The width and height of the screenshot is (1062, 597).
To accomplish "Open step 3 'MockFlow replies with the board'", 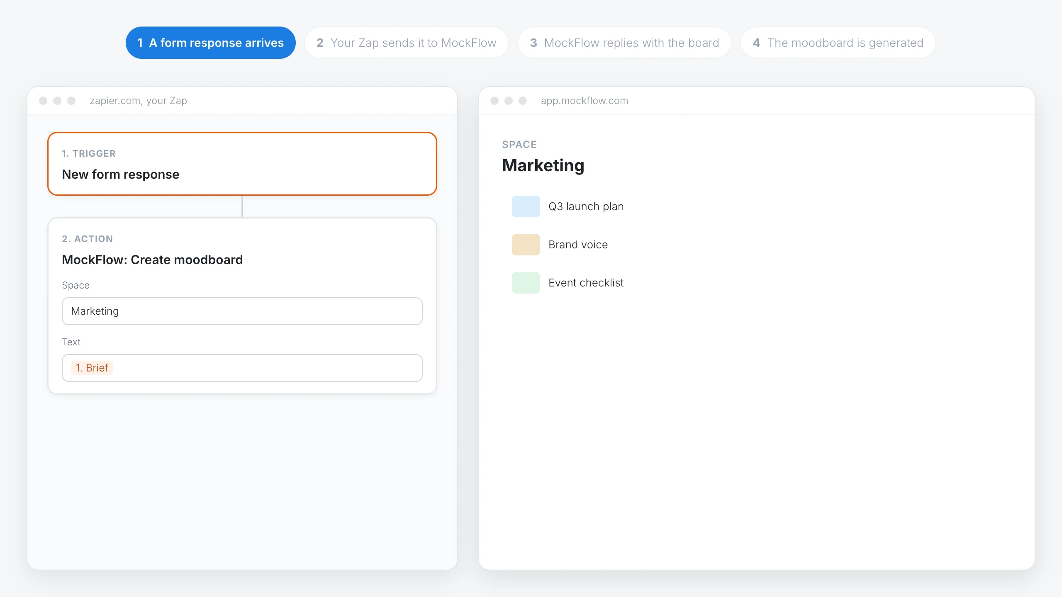I will 624,43.
